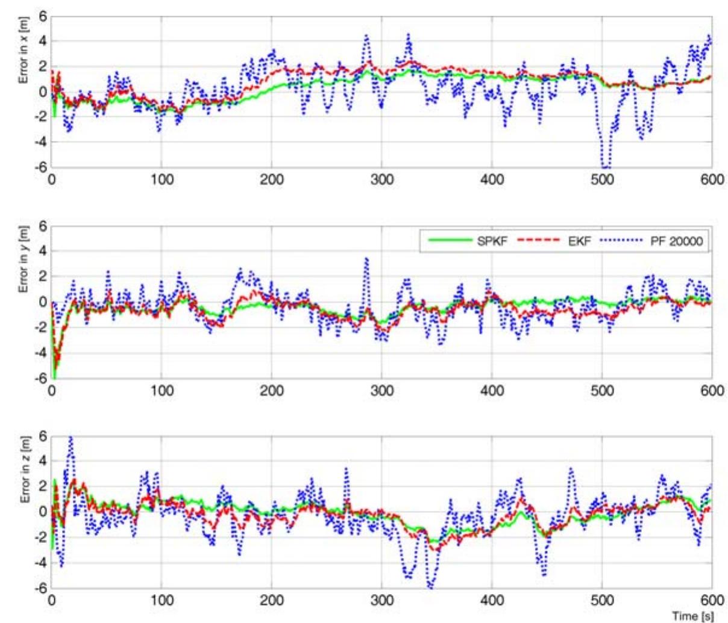Click the 600 tick under the Error in y plot

coord(712,391)
